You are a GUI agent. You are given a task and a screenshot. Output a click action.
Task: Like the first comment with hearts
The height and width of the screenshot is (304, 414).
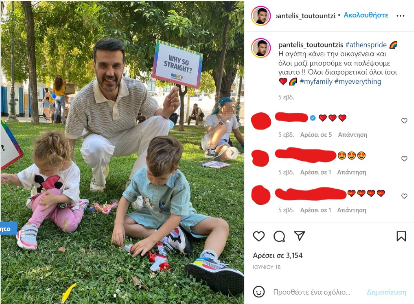[404, 121]
